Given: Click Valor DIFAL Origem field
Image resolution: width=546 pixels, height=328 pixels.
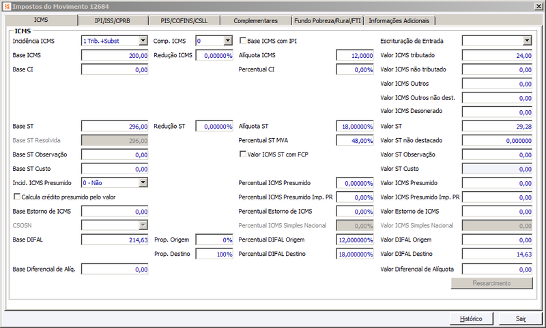Looking at the screenshot, I should click(x=498, y=240).
